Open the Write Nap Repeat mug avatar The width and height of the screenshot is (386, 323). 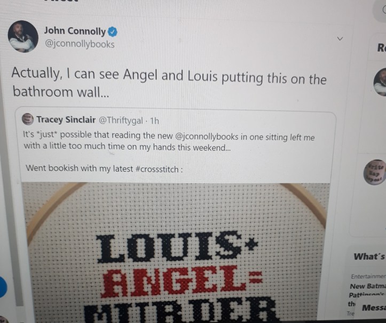[375, 172]
